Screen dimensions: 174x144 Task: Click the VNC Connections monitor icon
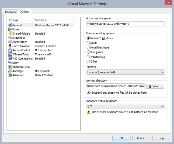tap(10, 58)
